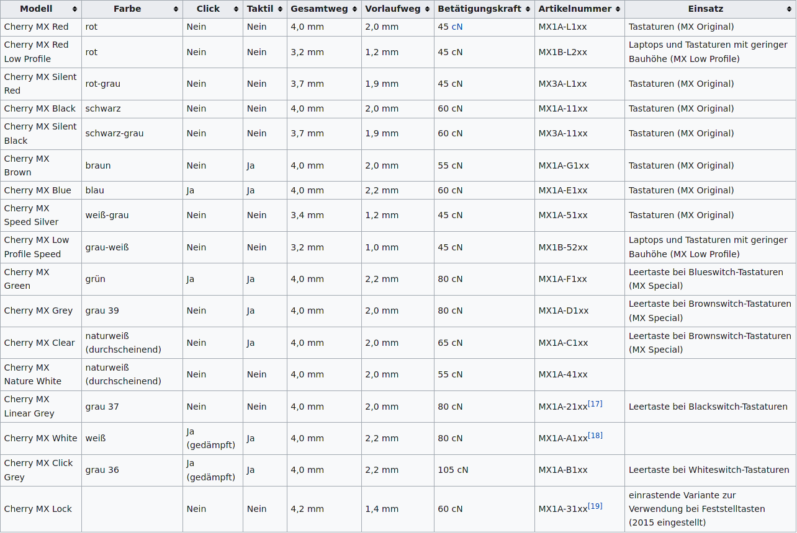Sort by Betätigungskraft using arrow icon
Viewport: 797px width, 533px height.
(528, 9)
